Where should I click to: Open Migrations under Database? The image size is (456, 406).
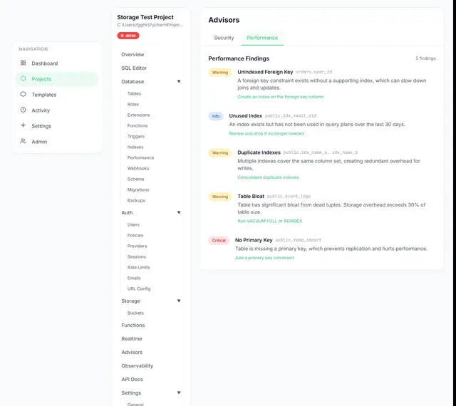point(138,189)
